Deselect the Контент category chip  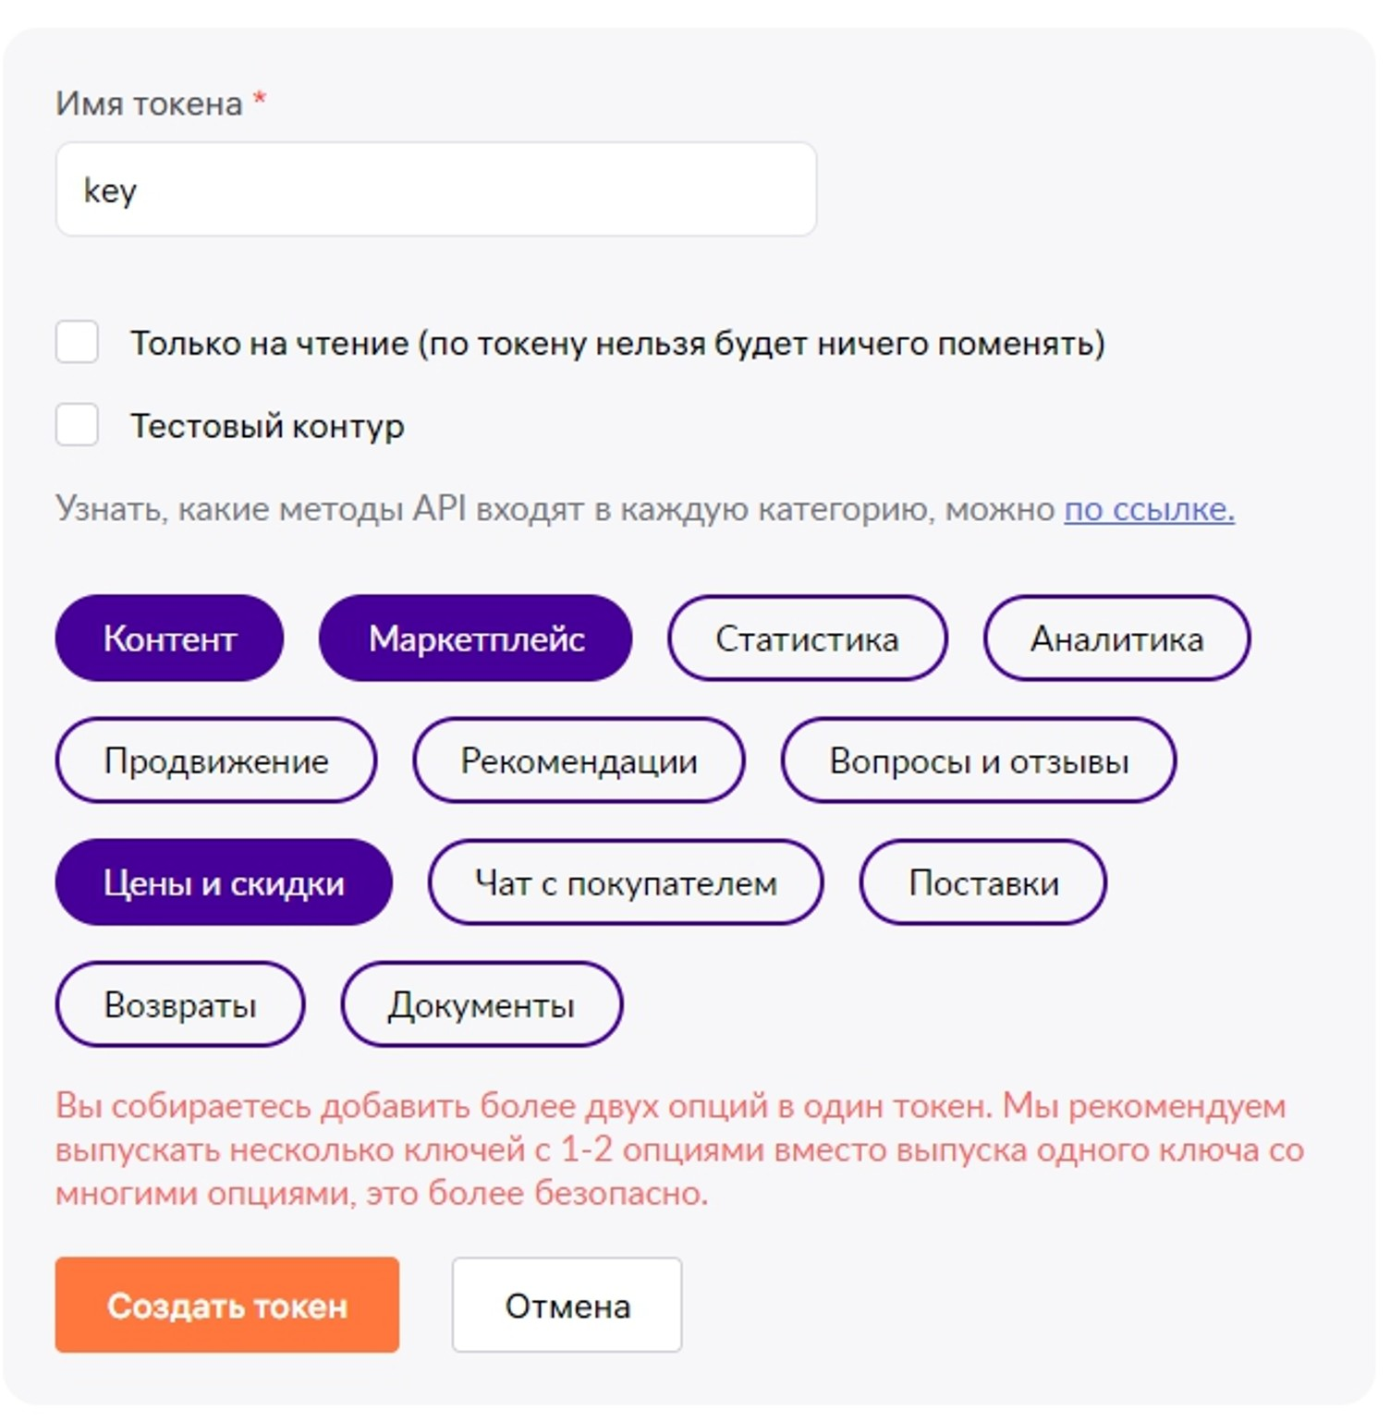[169, 638]
